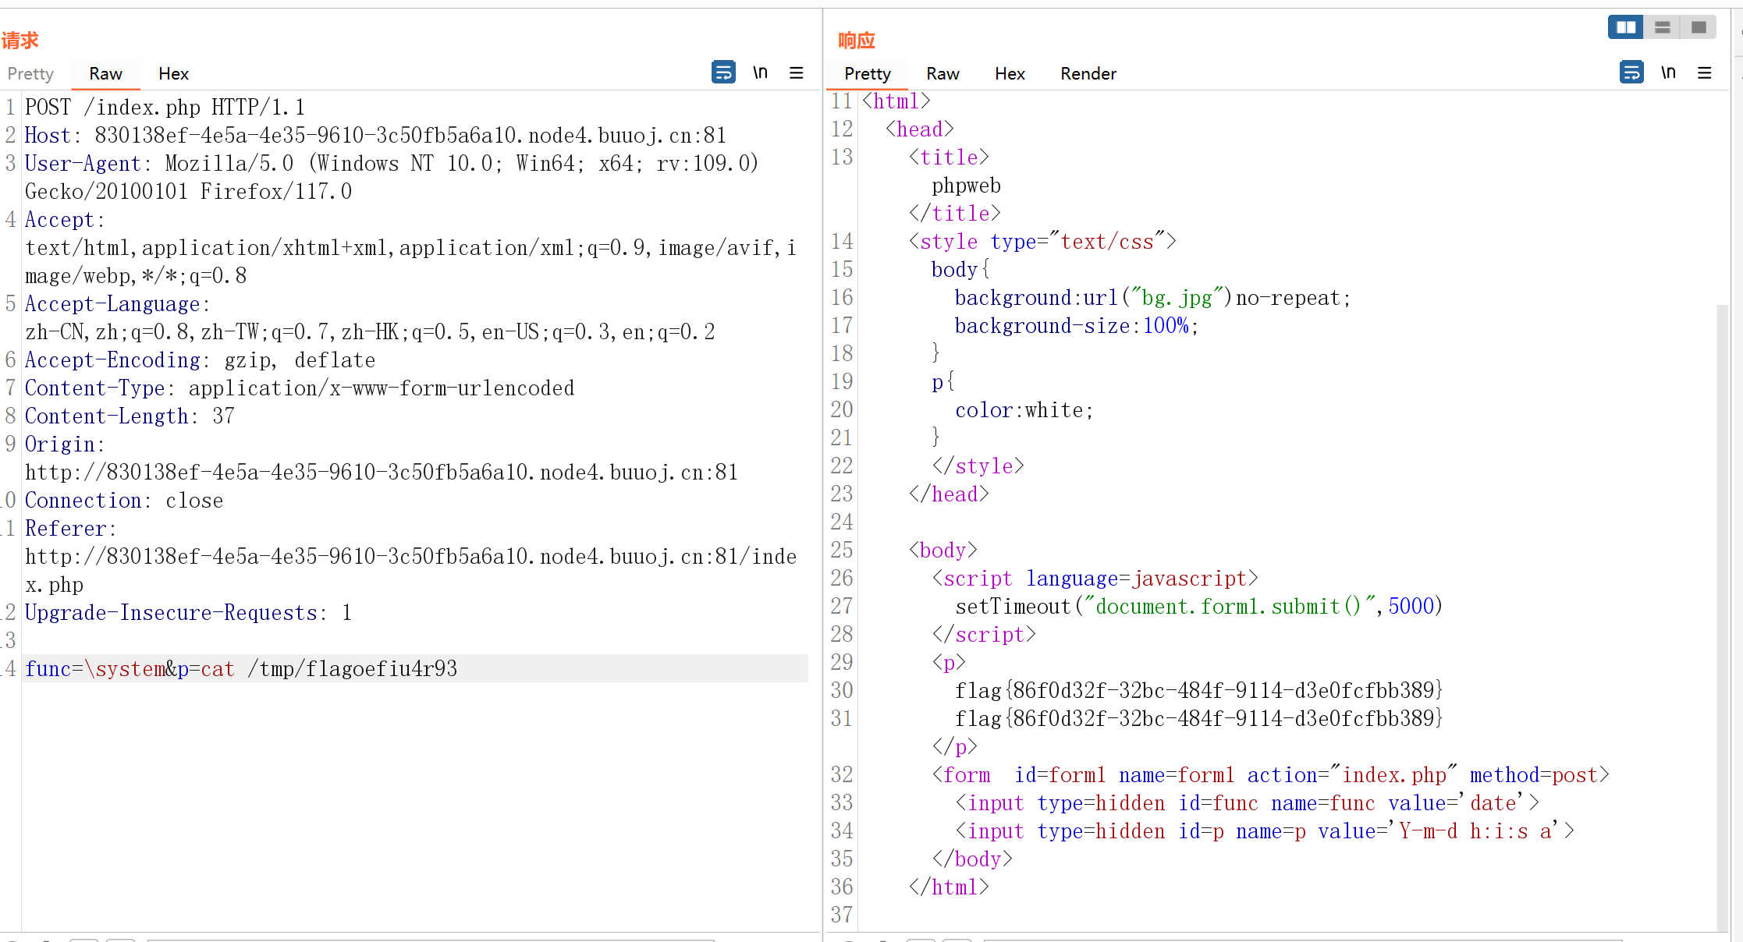Image resolution: width=1743 pixels, height=942 pixels.
Task: Select the request Raw tab
Action: (105, 74)
